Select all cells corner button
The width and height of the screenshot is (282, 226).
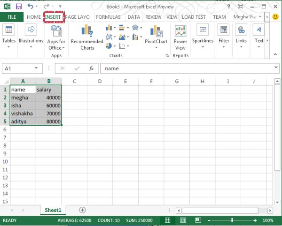tap(6, 82)
